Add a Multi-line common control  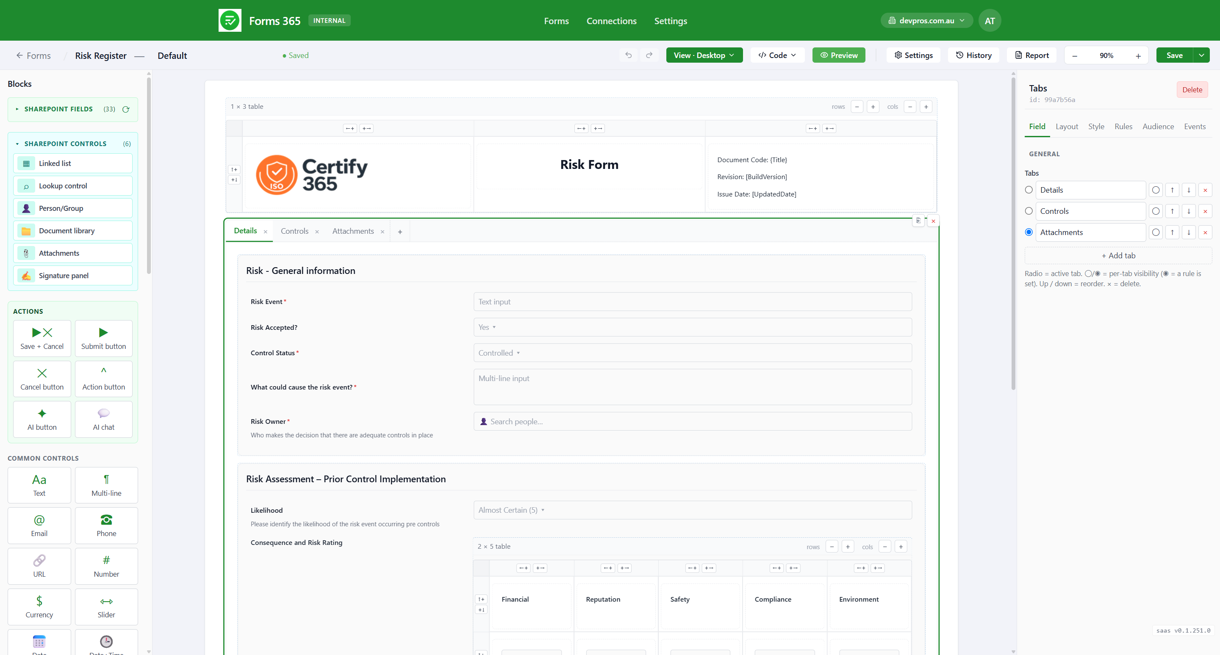pyautogui.click(x=107, y=485)
